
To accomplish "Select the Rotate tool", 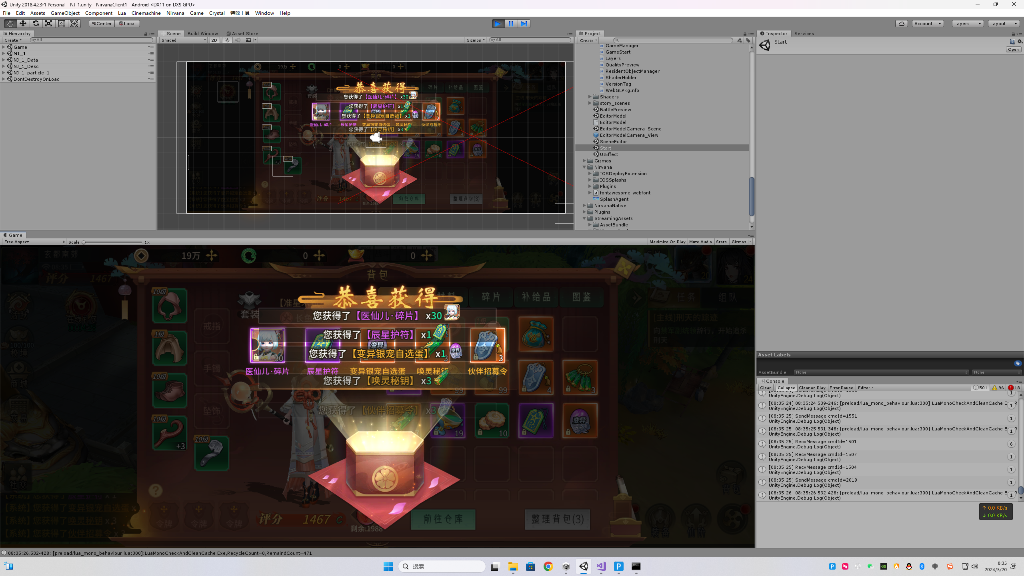I will tap(36, 24).
